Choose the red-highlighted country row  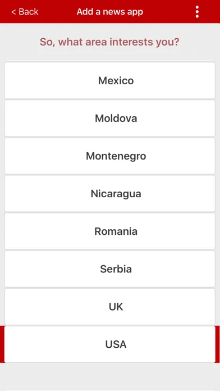point(110,344)
